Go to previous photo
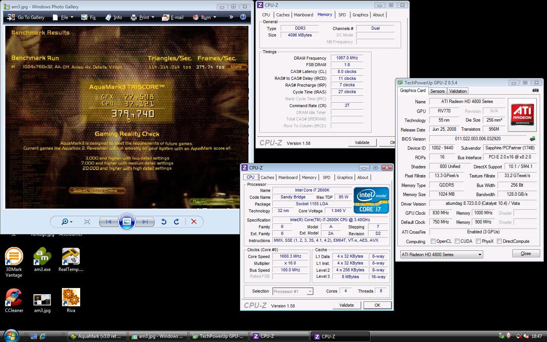The image size is (547, 342). (x=109, y=222)
